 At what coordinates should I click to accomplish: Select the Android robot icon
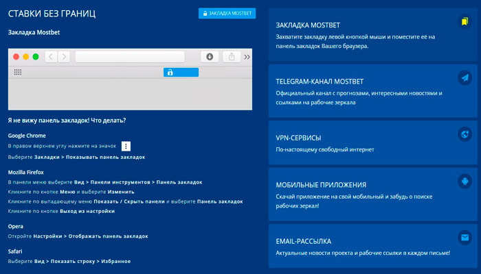(x=465, y=182)
